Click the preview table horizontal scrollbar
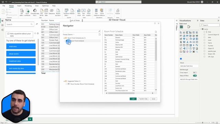Viewport: 220px width, 124px height. pos(121,93)
